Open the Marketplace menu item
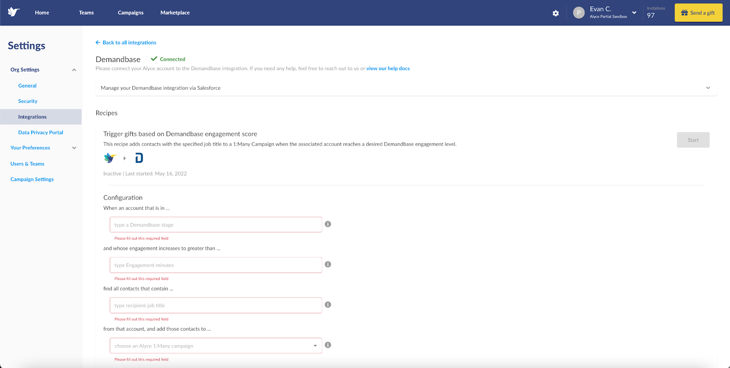Image resolution: width=730 pixels, height=368 pixels. coord(175,13)
